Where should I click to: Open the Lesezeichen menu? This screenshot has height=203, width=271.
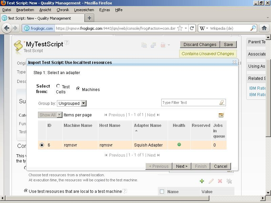[x=83, y=10]
